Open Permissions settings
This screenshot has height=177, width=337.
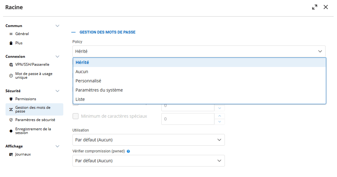[26, 99]
